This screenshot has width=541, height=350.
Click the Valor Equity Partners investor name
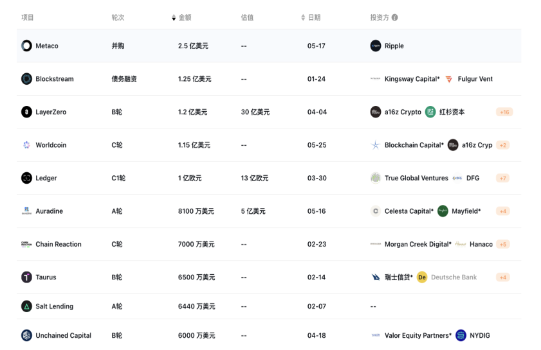point(418,335)
